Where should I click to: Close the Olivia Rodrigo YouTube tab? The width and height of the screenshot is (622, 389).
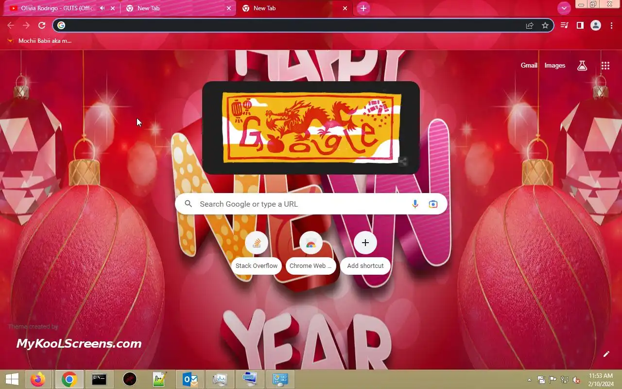tap(113, 8)
